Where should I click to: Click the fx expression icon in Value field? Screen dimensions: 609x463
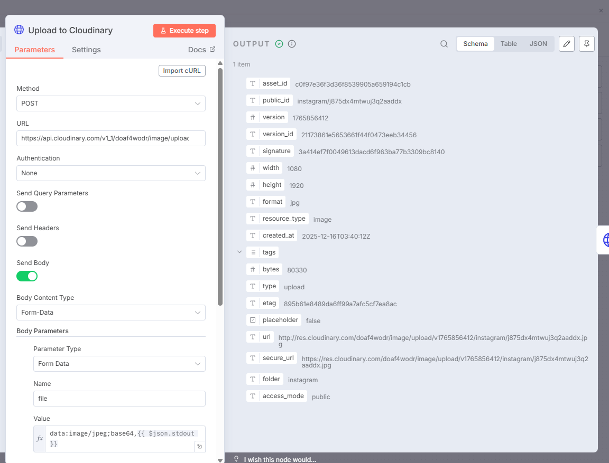coord(40,439)
